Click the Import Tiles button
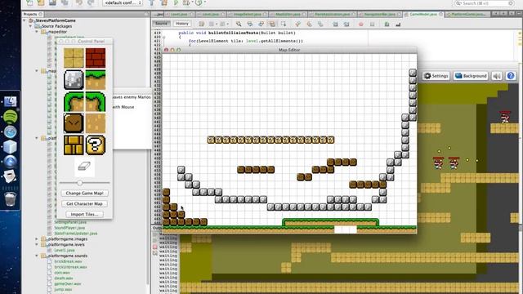Screen dimensions: 523x294 (x=84, y=214)
